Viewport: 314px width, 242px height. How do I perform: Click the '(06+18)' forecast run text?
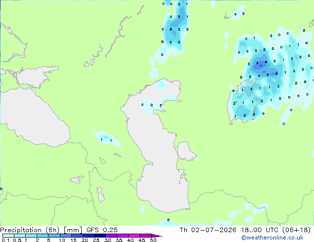click(x=296, y=230)
